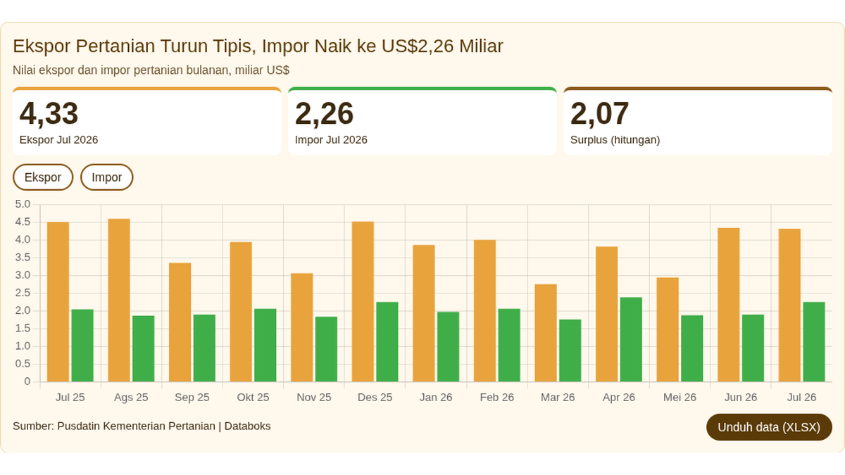The image size is (845, 475).
Task: Click the green import bar for Jun 26
Action: click(x=753, y=348)
